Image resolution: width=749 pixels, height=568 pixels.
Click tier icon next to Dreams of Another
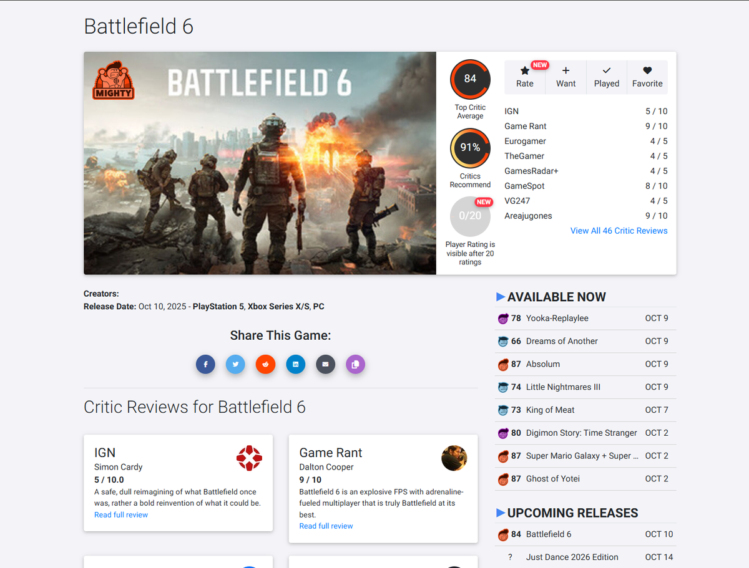[503, 342]
